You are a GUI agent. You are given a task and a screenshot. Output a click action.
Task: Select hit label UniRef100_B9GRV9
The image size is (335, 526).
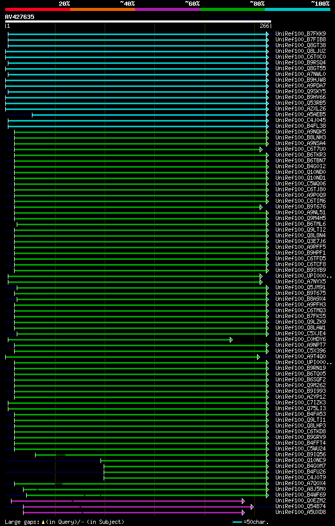click(x=300, y=437)
